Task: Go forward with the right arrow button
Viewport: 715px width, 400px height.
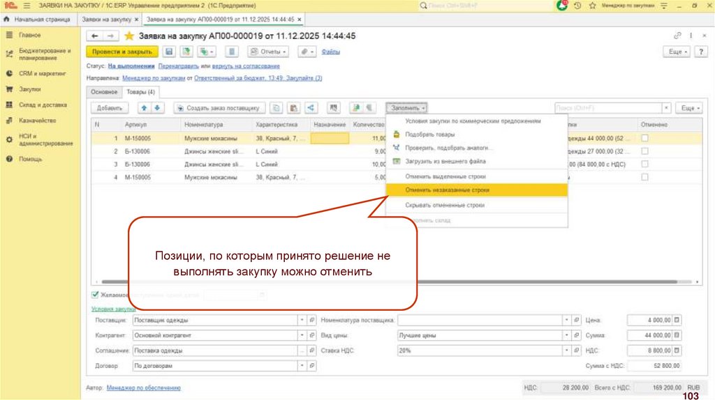Action: tap(110, 36)
